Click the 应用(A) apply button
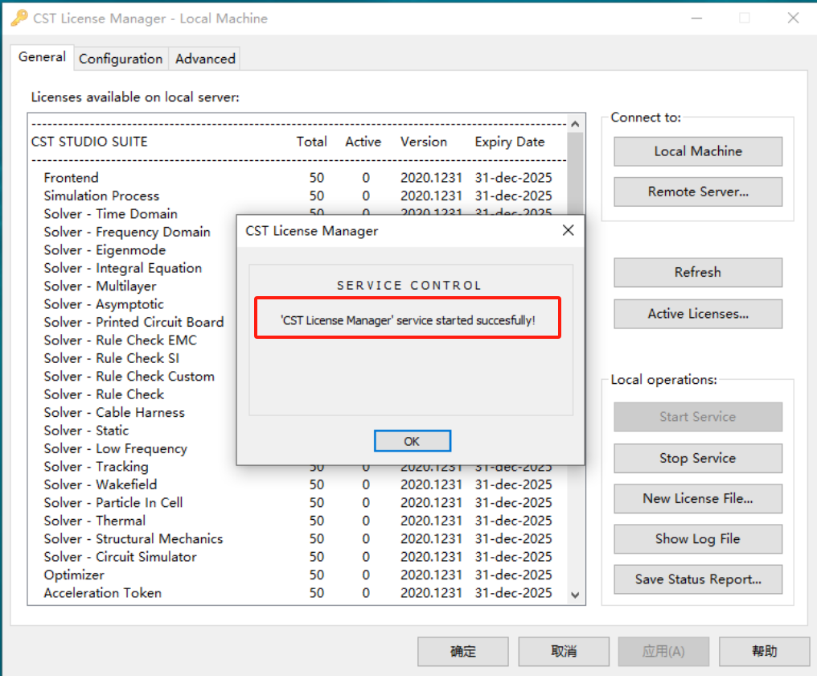 (664, 652)
